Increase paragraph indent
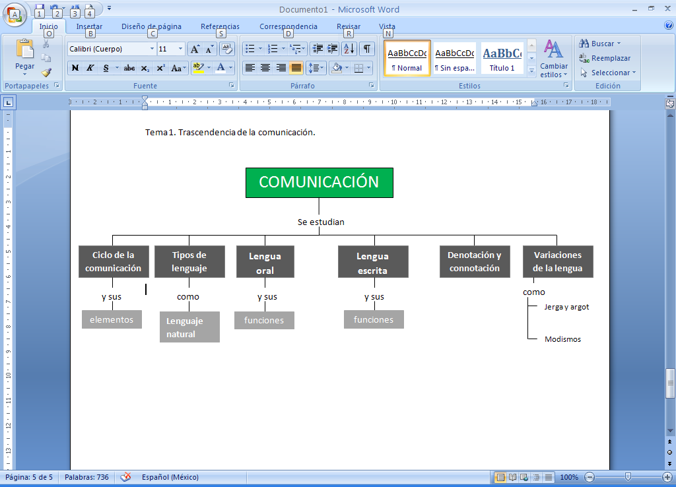676x487 pixels. coord(333,49)
